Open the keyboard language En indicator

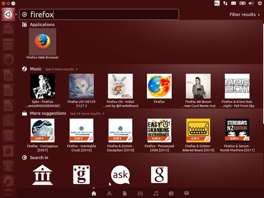217,3
